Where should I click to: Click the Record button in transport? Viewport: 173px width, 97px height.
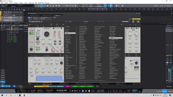89,91
